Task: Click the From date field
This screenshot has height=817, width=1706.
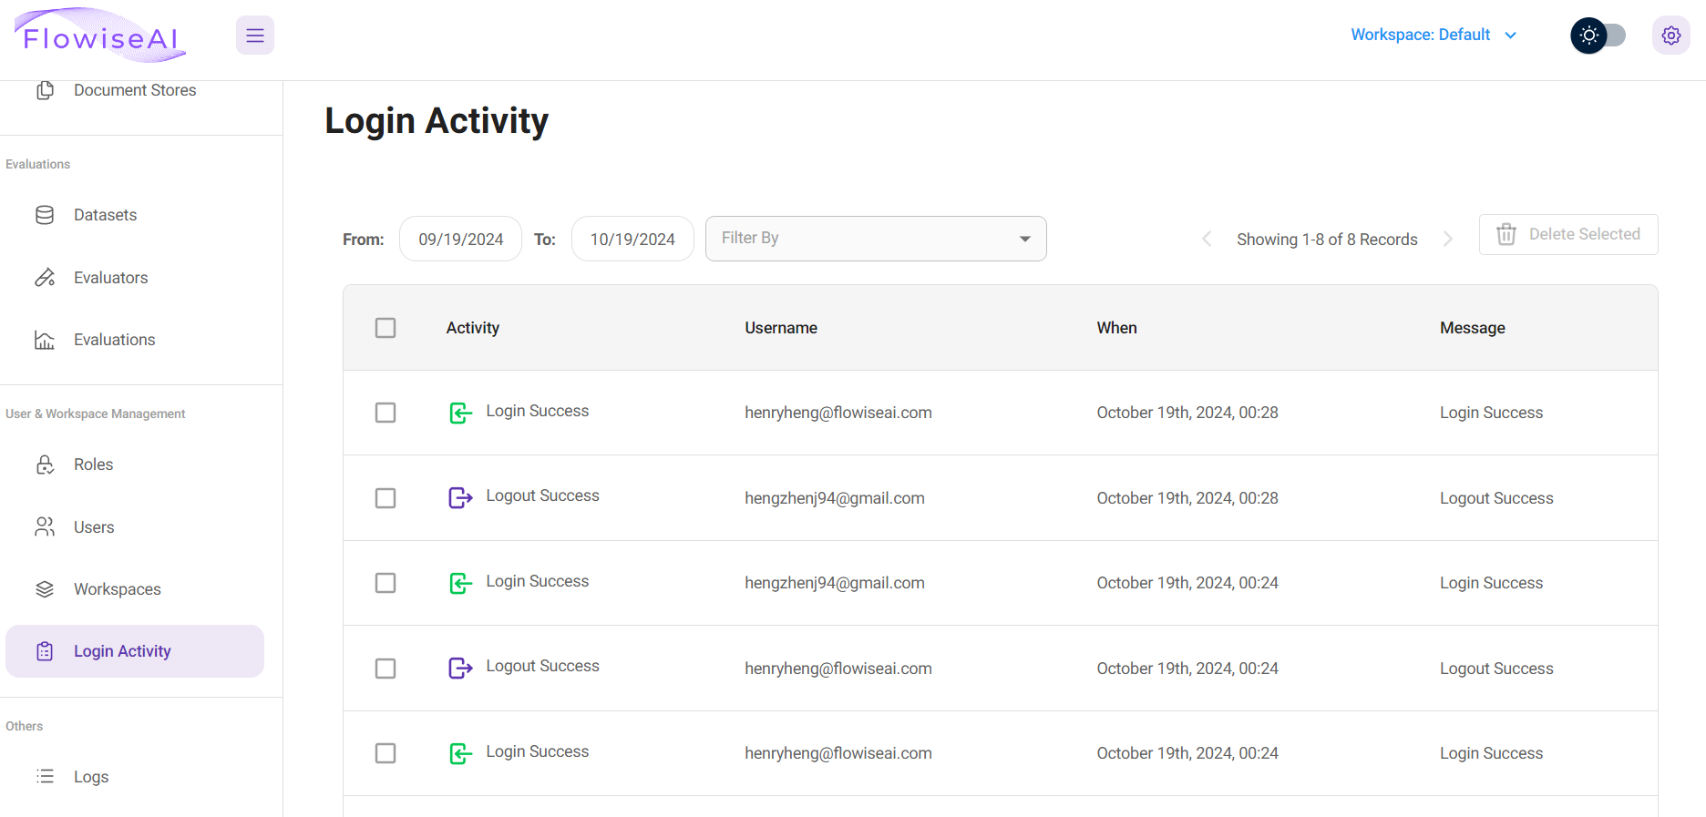Action: coord(460,239)
